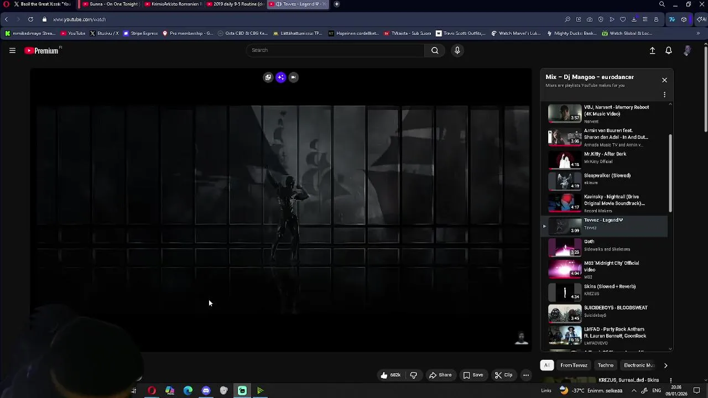Open options for 'KREZUS, Surreal_dvd - Skins' video
This screenshot has width=708, height=398.
(671, 380)
